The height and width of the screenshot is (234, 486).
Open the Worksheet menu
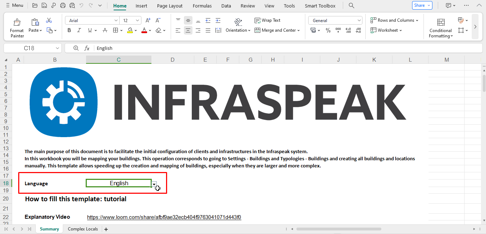click(x=386, y=30)
